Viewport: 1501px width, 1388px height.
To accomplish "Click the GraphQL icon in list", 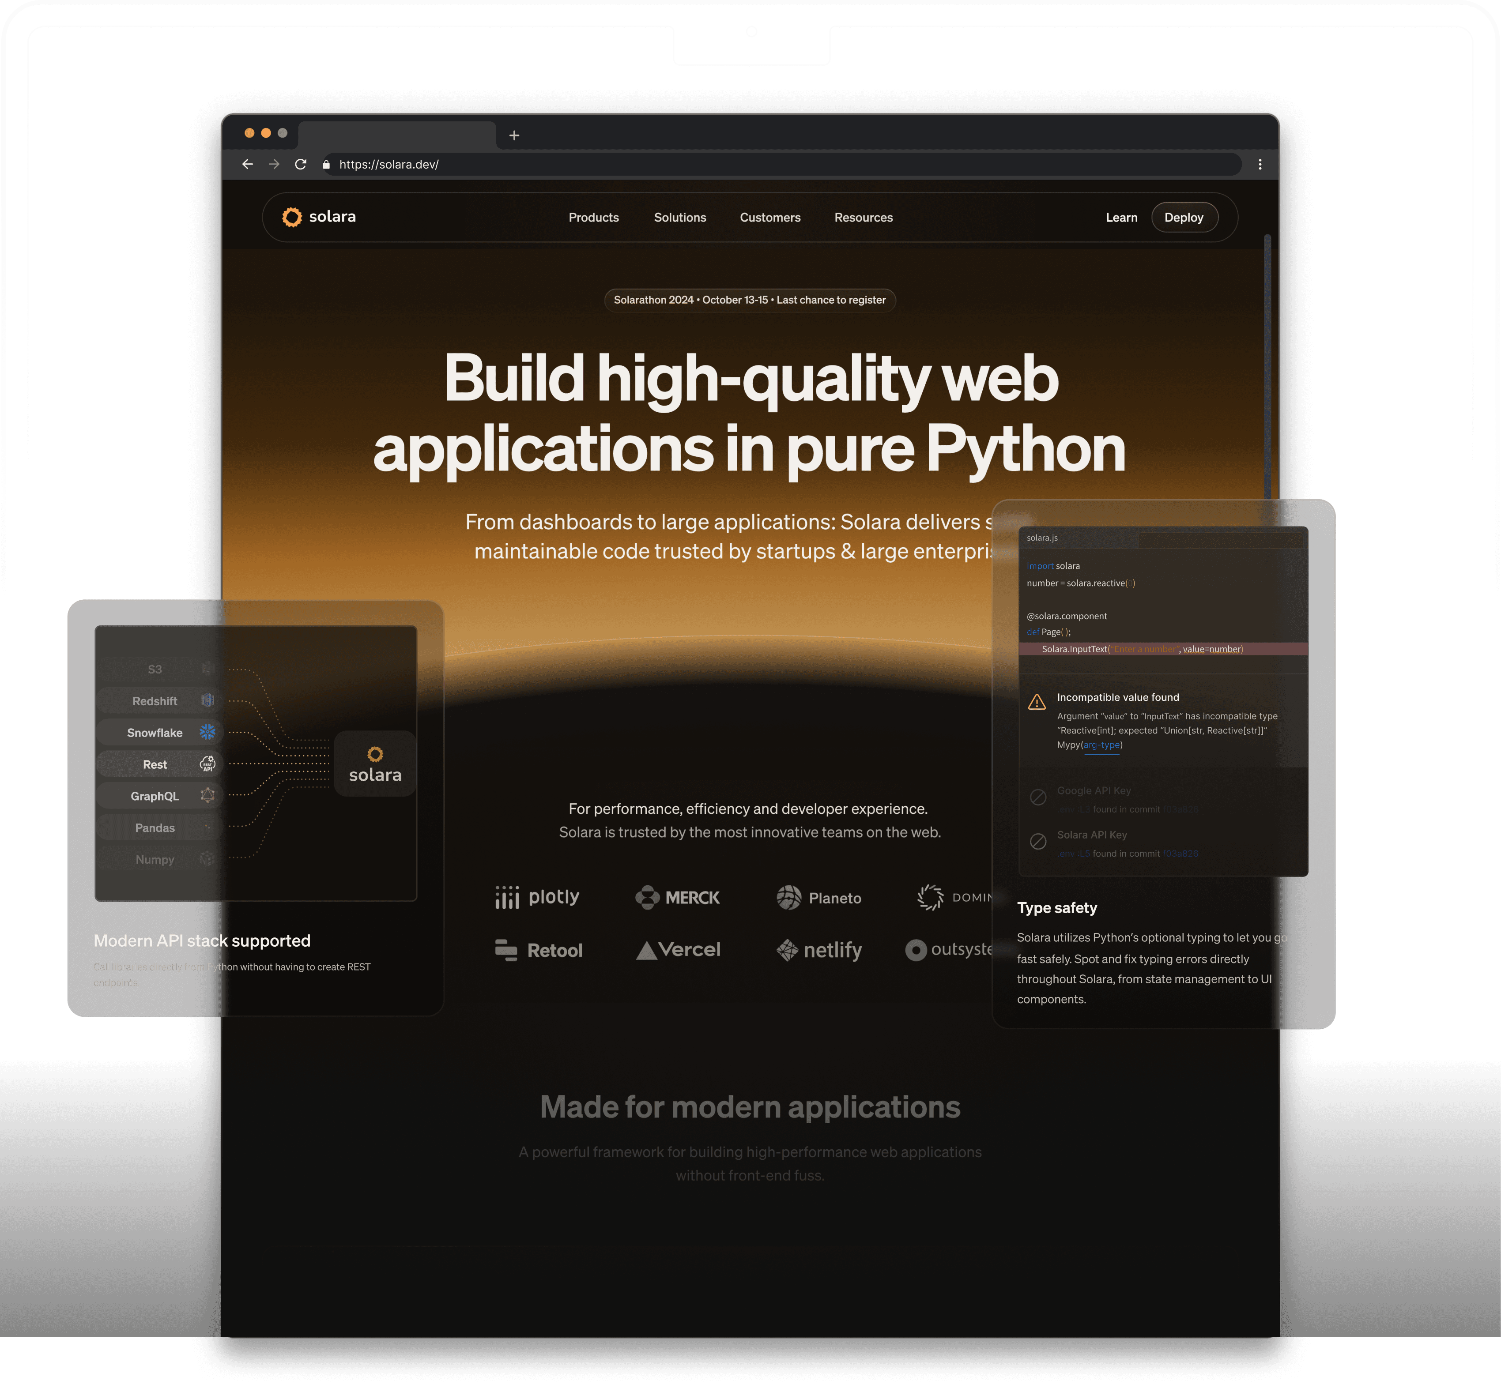I will tap(207, 795).
